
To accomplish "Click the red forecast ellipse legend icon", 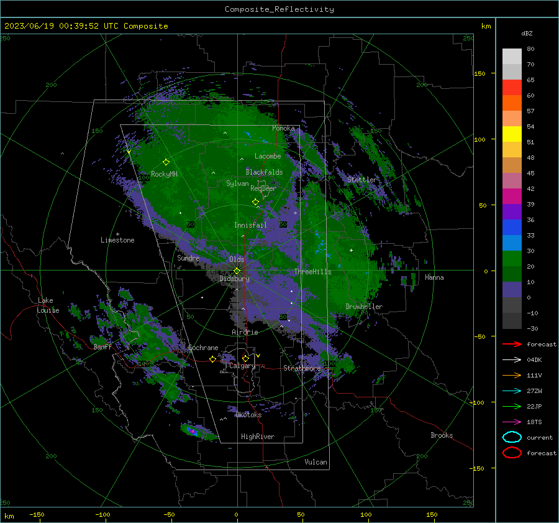I will tap(512, 453).
